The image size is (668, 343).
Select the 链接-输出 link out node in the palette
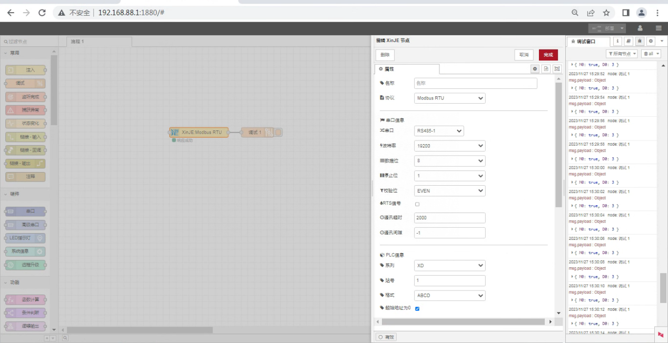coord(25,164)
